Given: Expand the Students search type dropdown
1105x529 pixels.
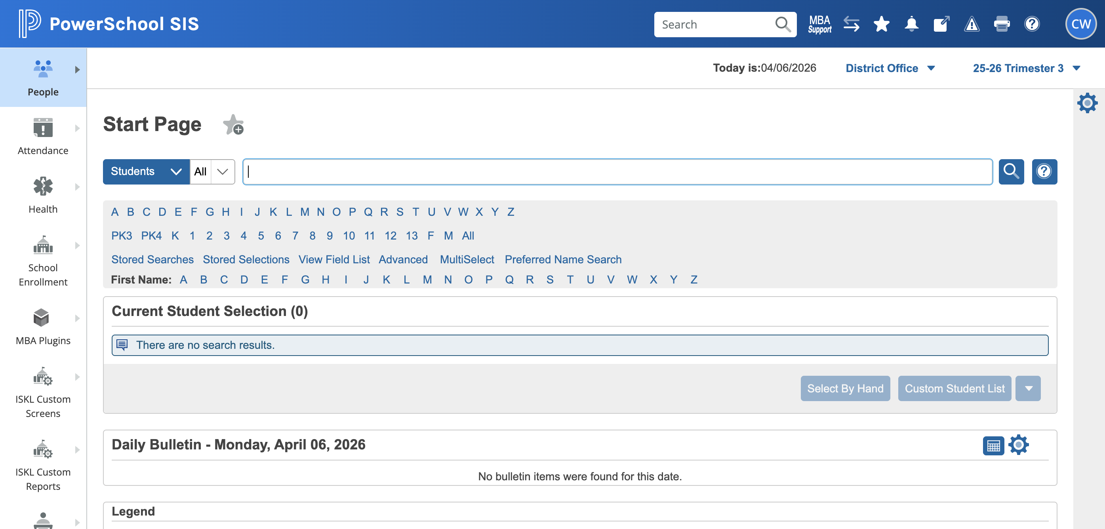Looking at the screenshot, I should click(x=146, y=171).
